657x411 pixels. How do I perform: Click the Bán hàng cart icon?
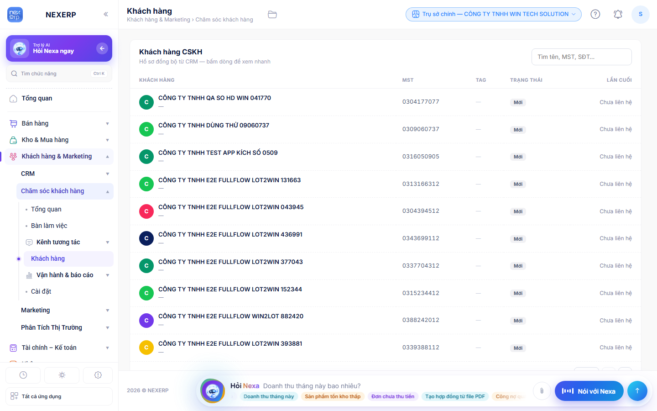click(13, 123)
